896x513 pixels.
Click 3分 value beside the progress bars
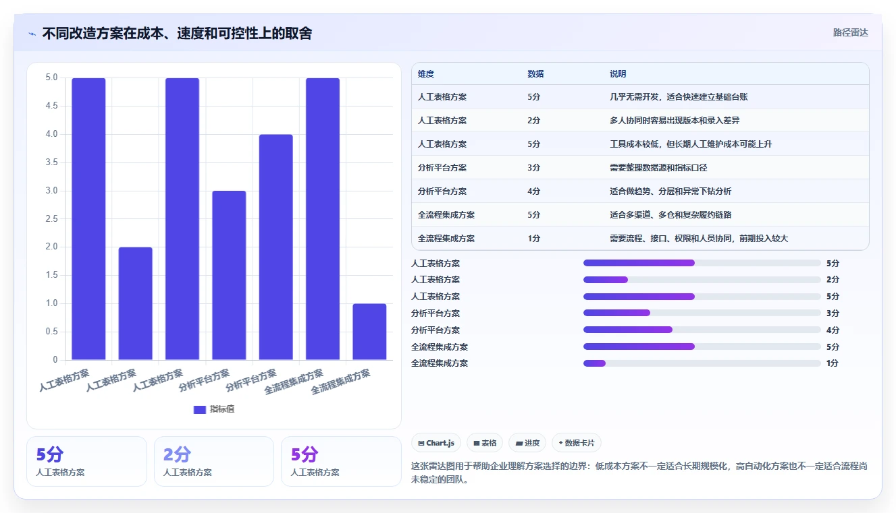click(833, 313)
